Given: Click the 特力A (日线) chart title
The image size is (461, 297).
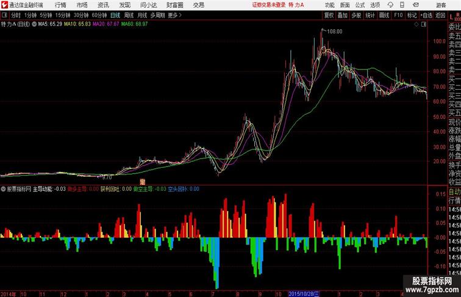Looking at the screenshot, I should 15,24.
